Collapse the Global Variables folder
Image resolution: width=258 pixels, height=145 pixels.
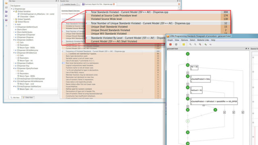pos(14,12)
